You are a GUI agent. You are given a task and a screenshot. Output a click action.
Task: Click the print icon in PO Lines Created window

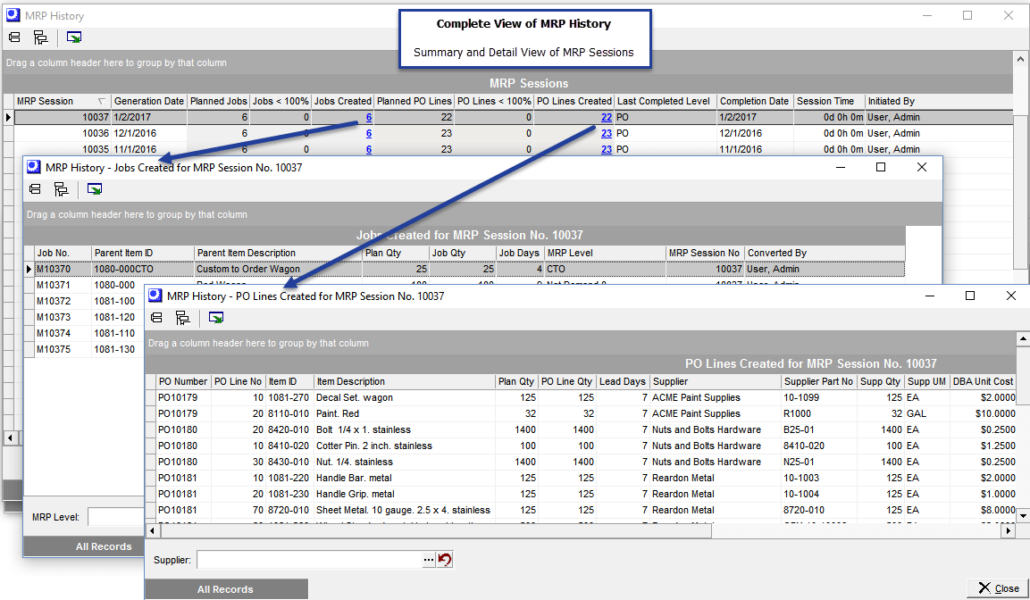pyautogui.click(x=156, y=317)
